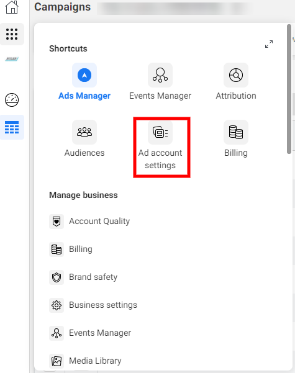Open the Events Manager shortcut icon
295x373 pixels.
click(x=160, y=75)
